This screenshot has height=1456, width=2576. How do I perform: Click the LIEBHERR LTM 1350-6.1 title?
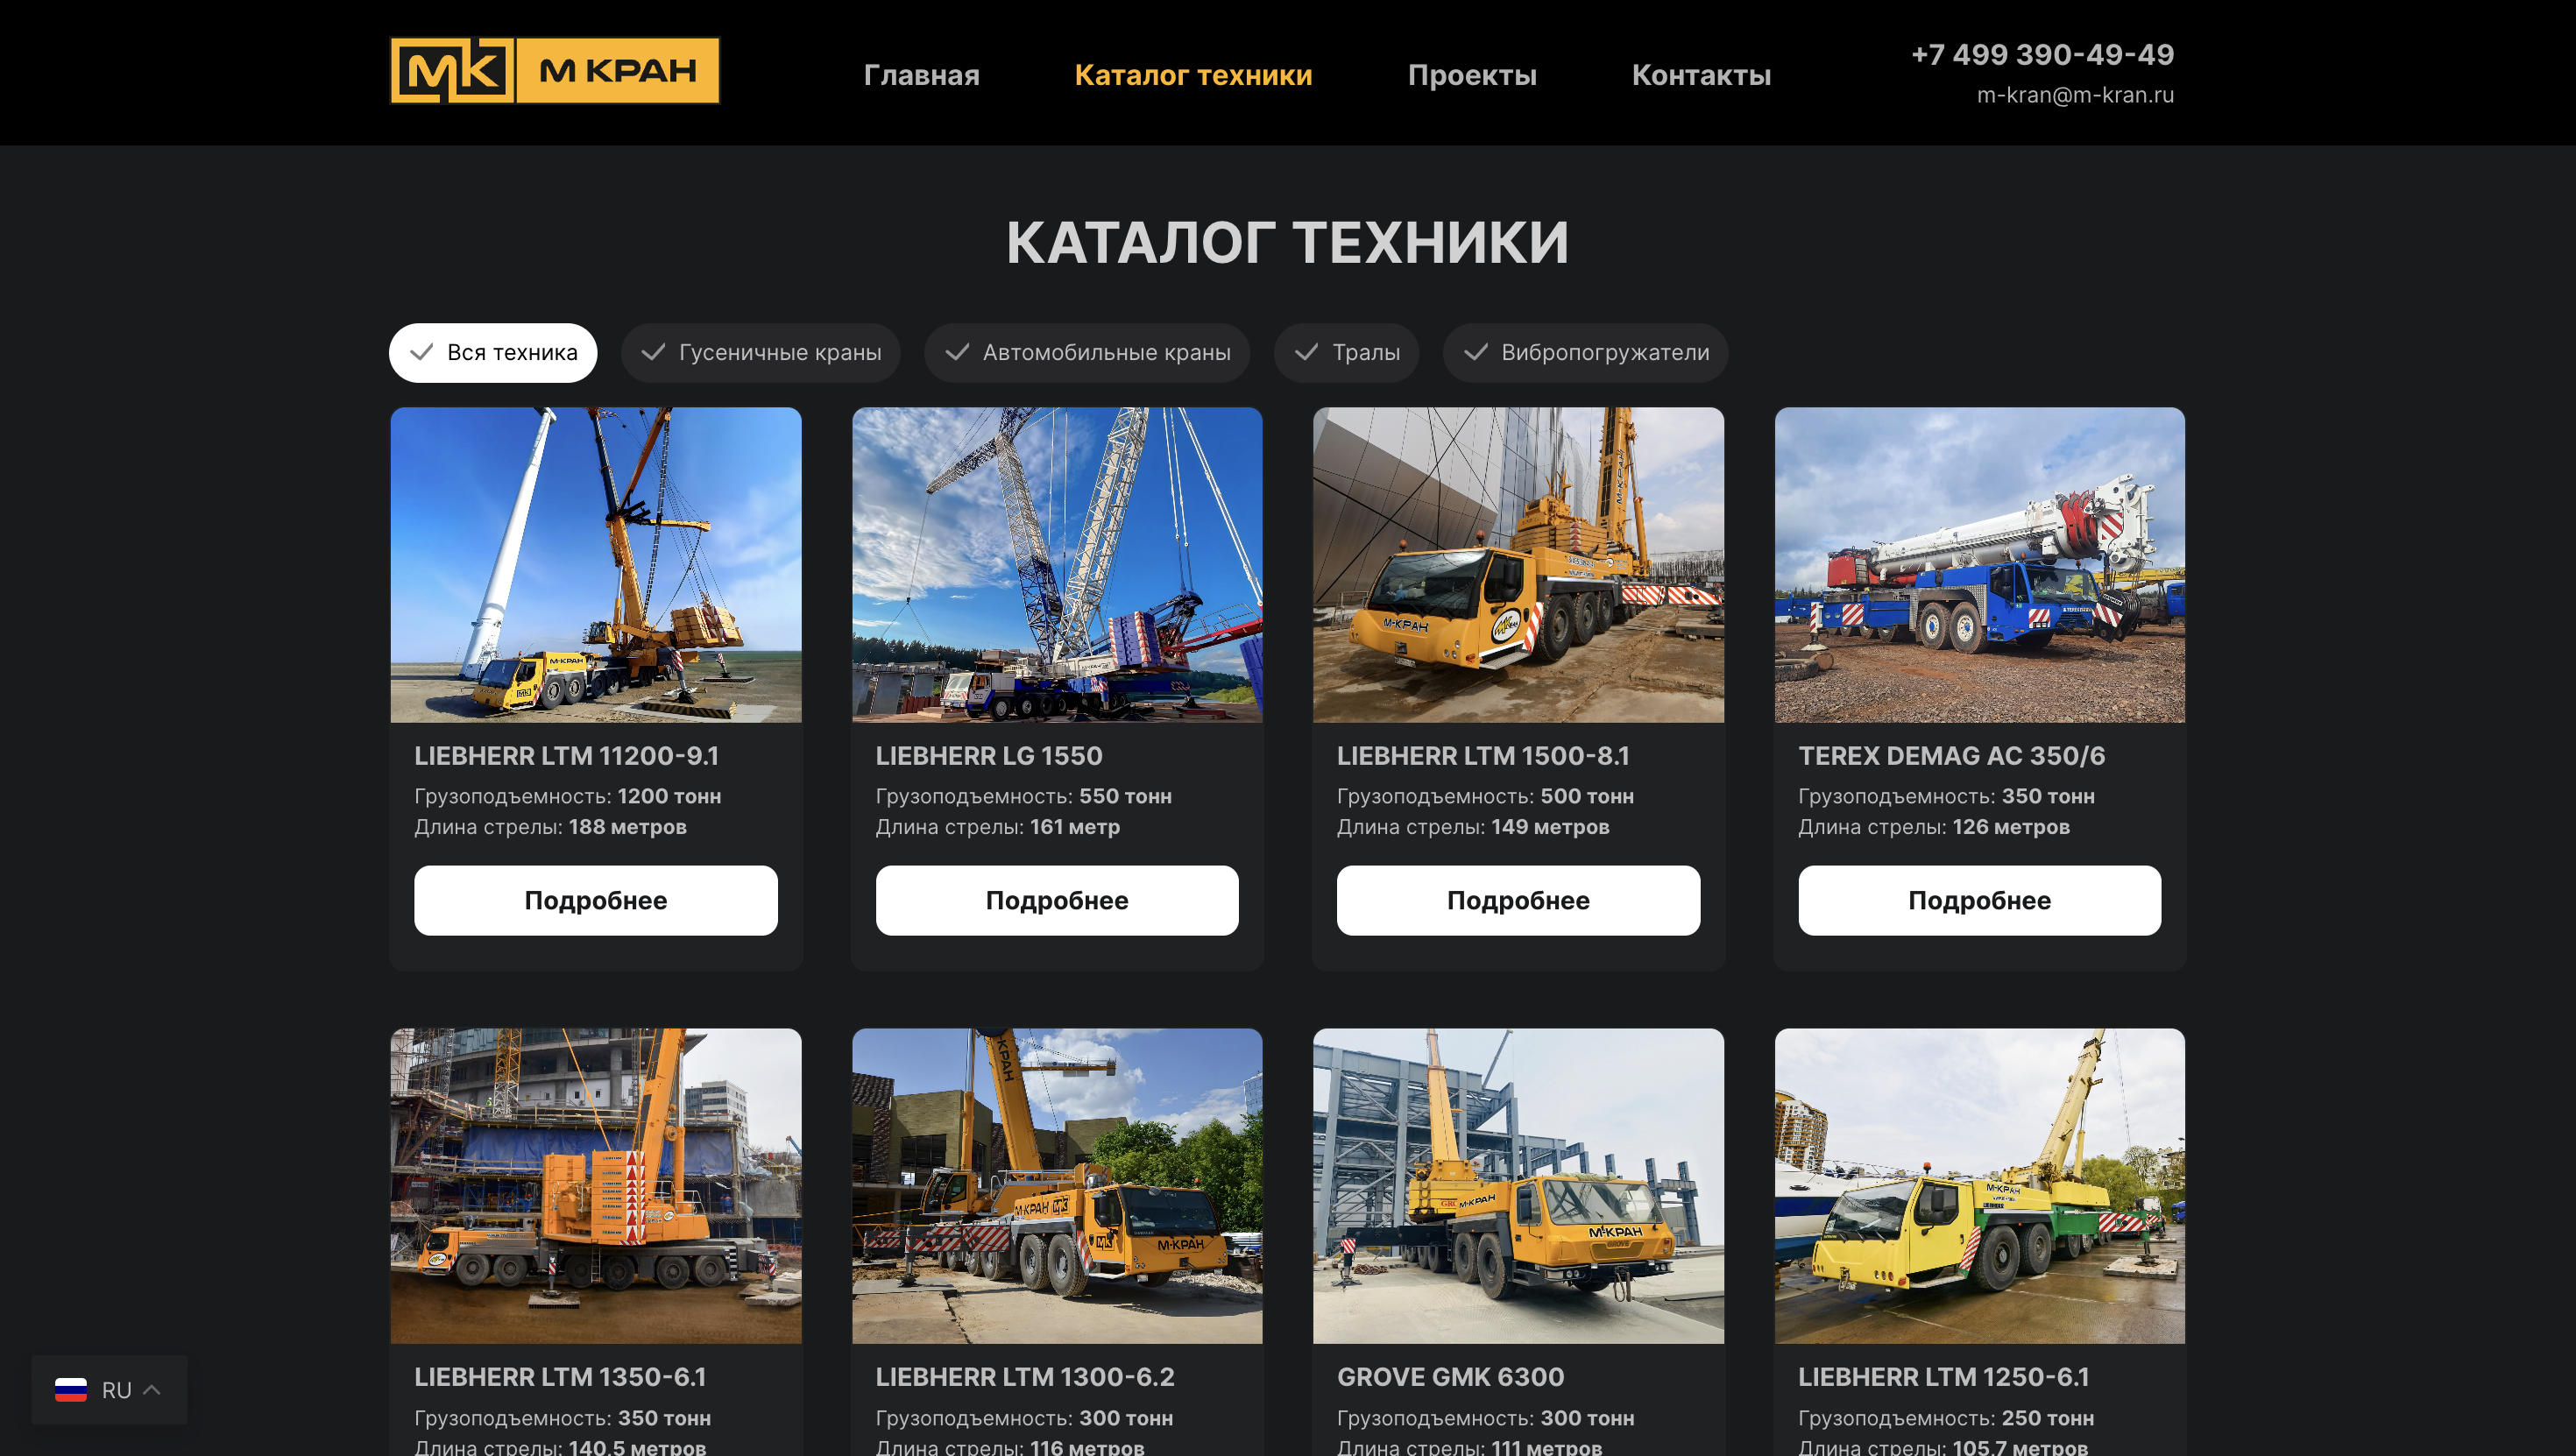[560, 1377]
